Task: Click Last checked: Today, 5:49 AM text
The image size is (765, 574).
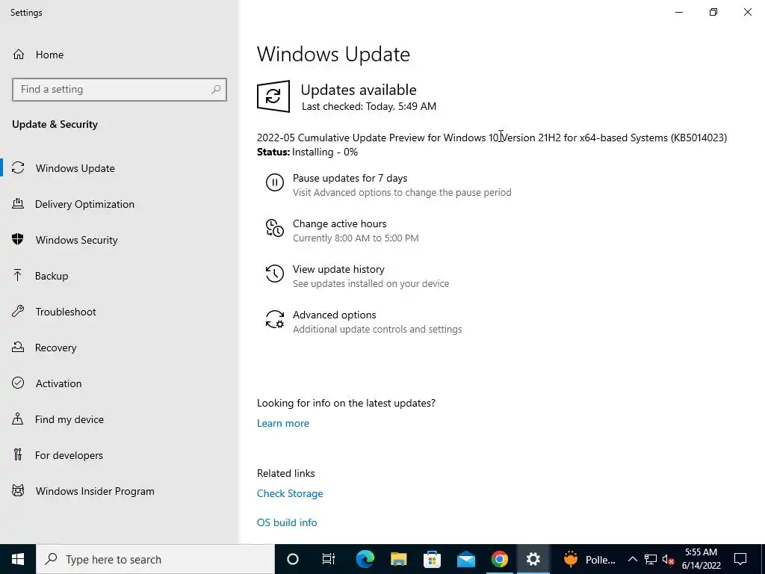Action: (369, 106)
